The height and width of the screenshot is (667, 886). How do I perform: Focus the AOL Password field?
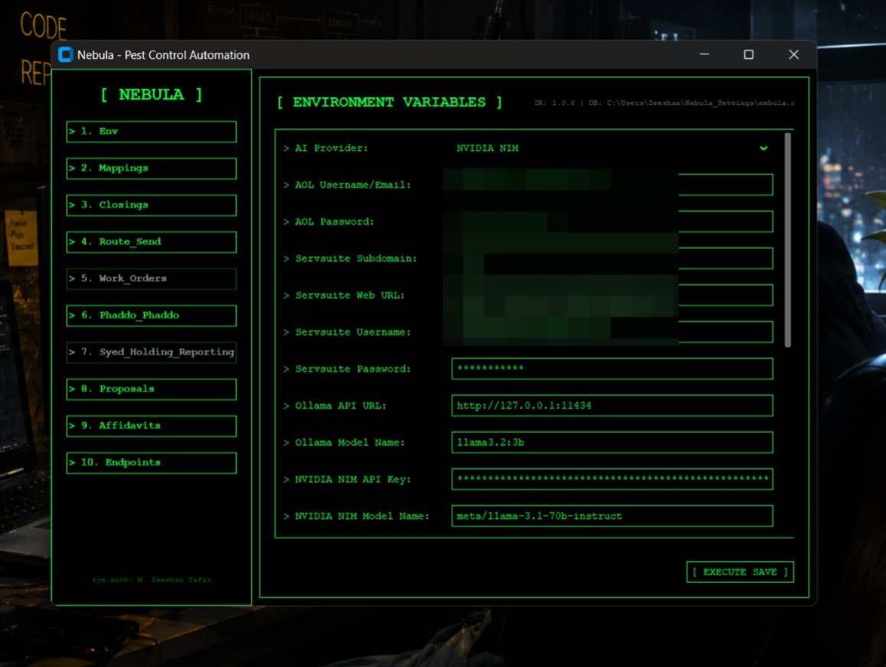click(x=612, y=222)
